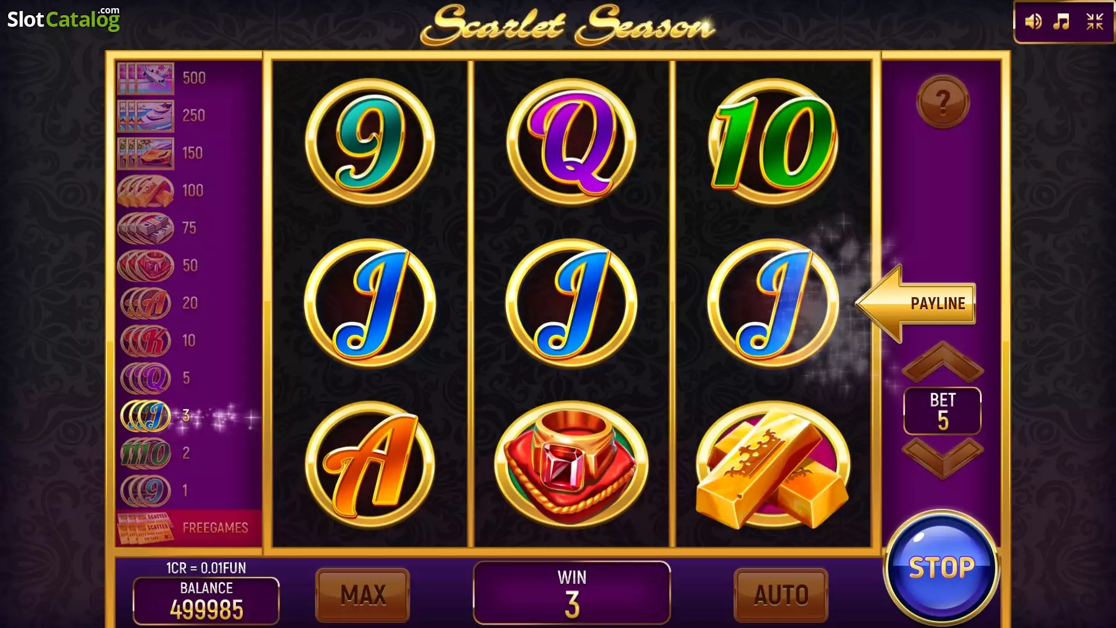Exit fullscreen with the collapse arrows icon
Viewport: 1116px width, 628px height.
(x=1095, y=22)
